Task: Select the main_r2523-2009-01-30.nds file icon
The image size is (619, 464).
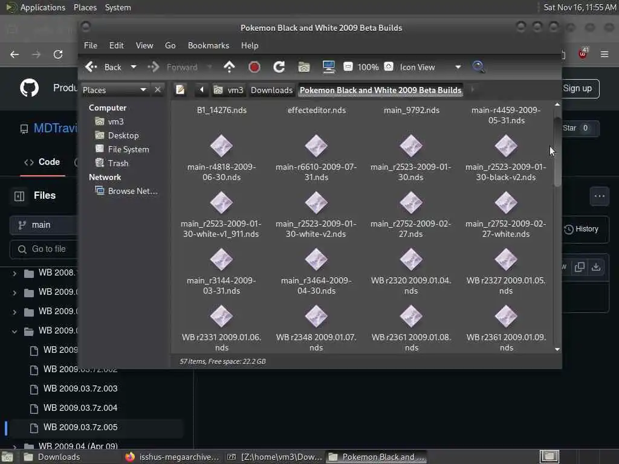Action: [411, 146]
